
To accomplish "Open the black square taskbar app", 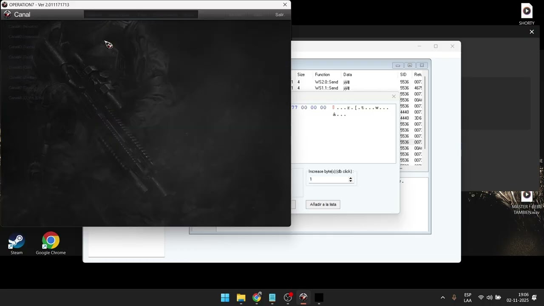I will click(319, 297).
